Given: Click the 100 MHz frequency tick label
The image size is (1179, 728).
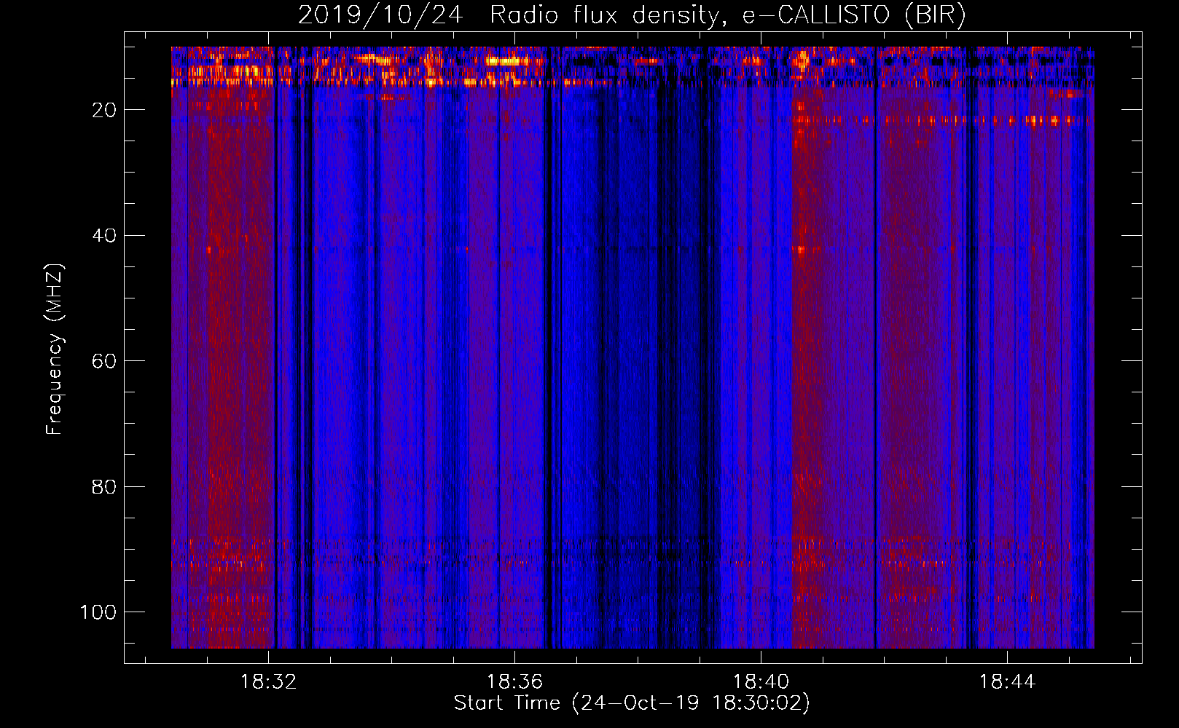Looking at the screenshot, I should coord(98,612).
